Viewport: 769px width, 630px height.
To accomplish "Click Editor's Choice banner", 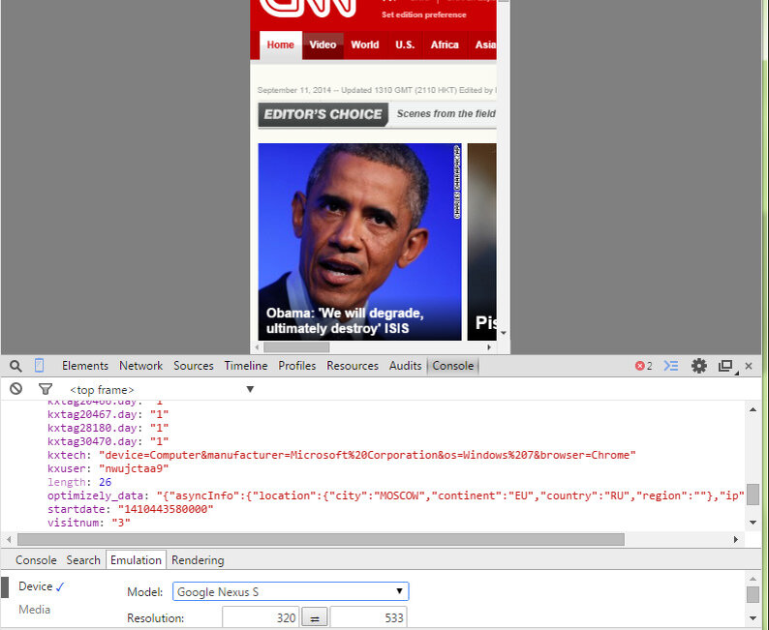I will click(x=323, y=114).
